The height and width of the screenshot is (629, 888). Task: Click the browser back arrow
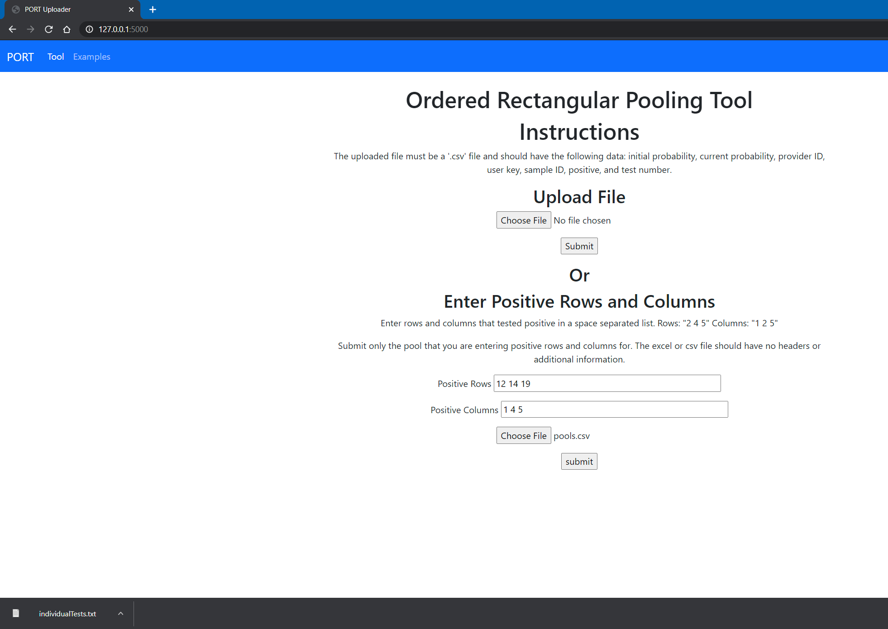pyautogui.click(x=12, y=29)
